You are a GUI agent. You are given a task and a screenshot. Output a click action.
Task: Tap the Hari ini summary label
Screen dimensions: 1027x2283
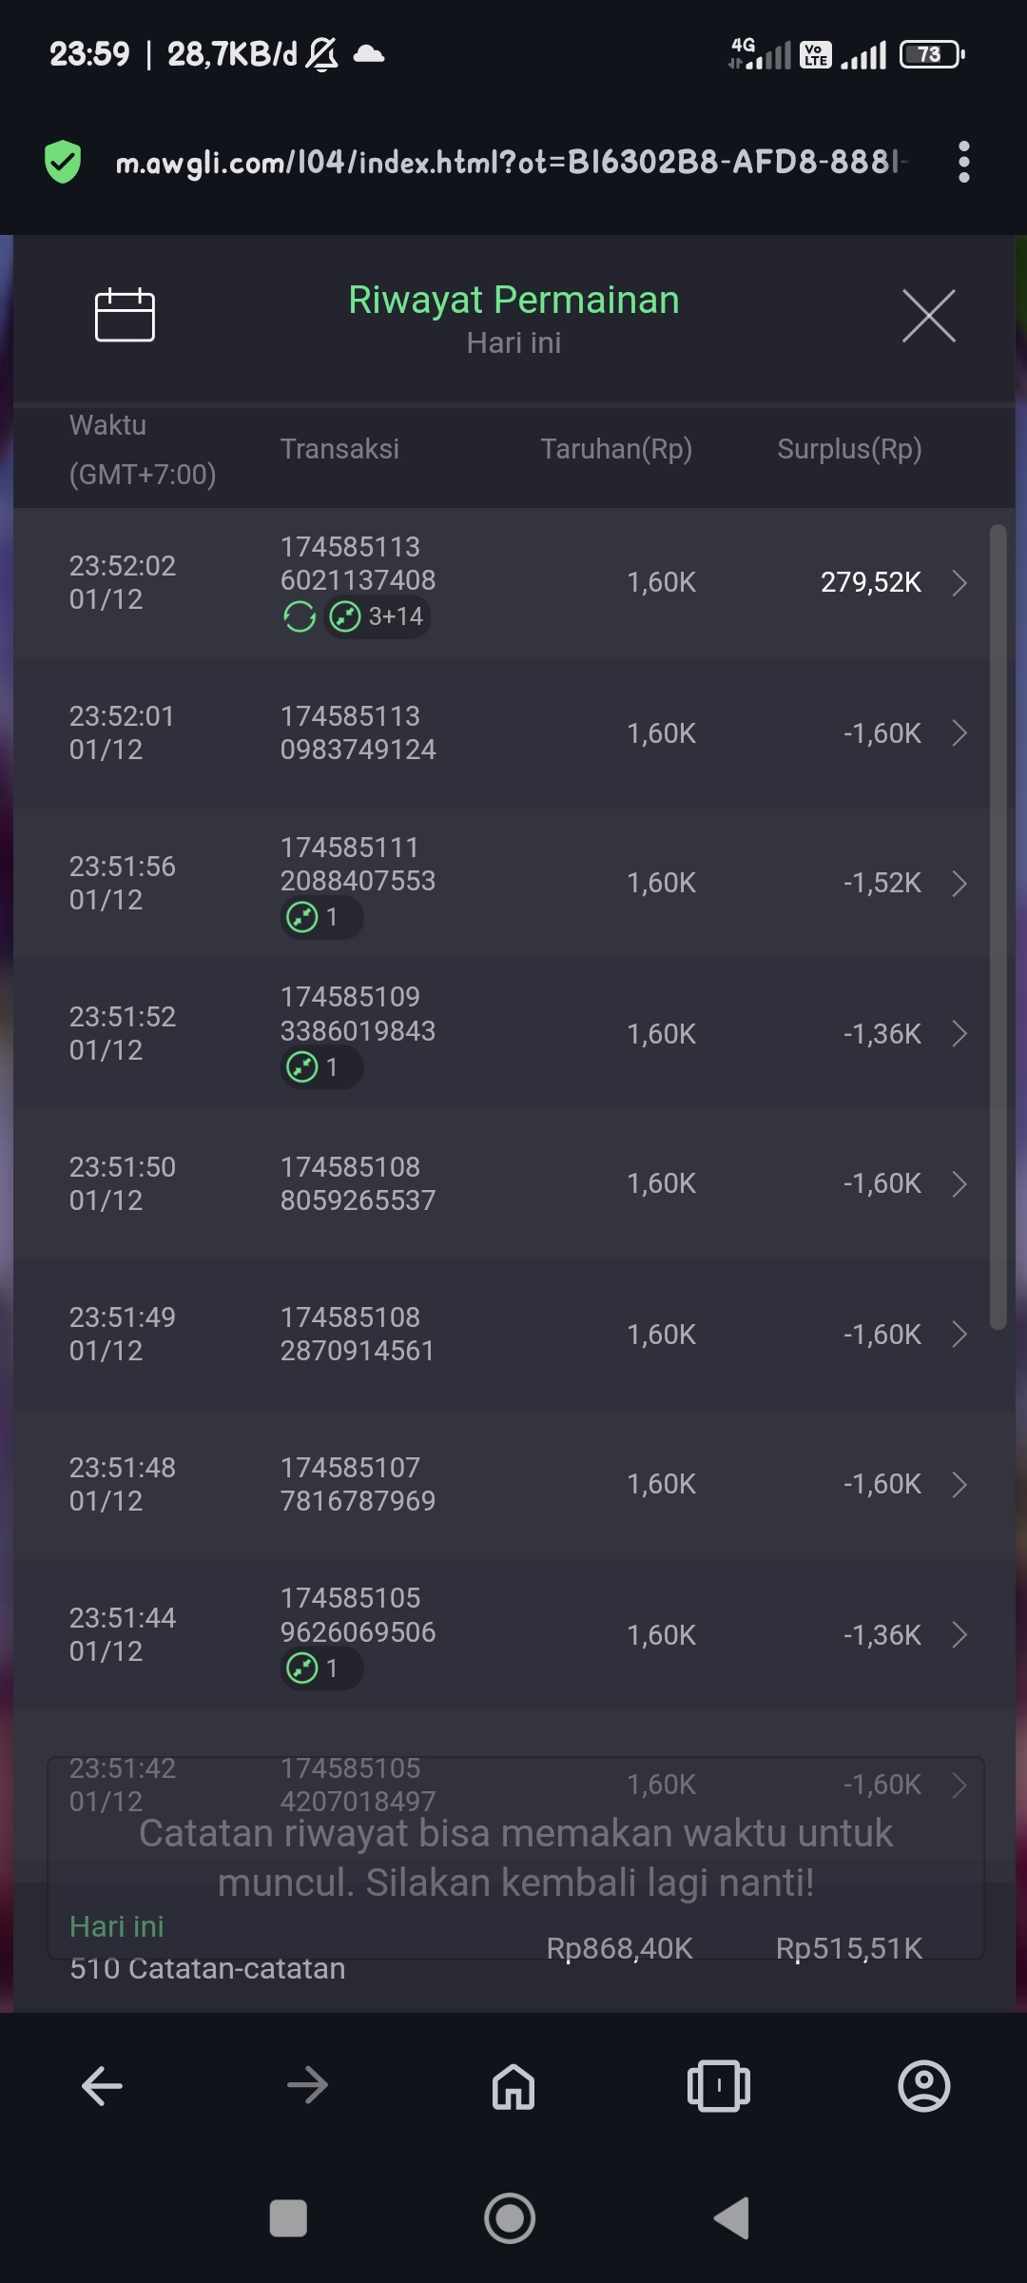point(117,1926)
